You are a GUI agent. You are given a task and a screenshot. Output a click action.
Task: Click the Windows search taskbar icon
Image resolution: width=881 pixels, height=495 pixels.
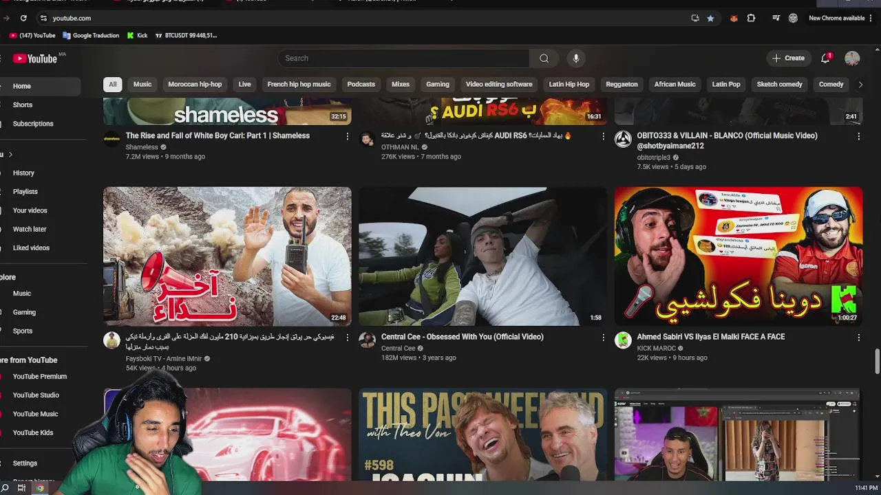pyautogui.click(x=6, y=488)
